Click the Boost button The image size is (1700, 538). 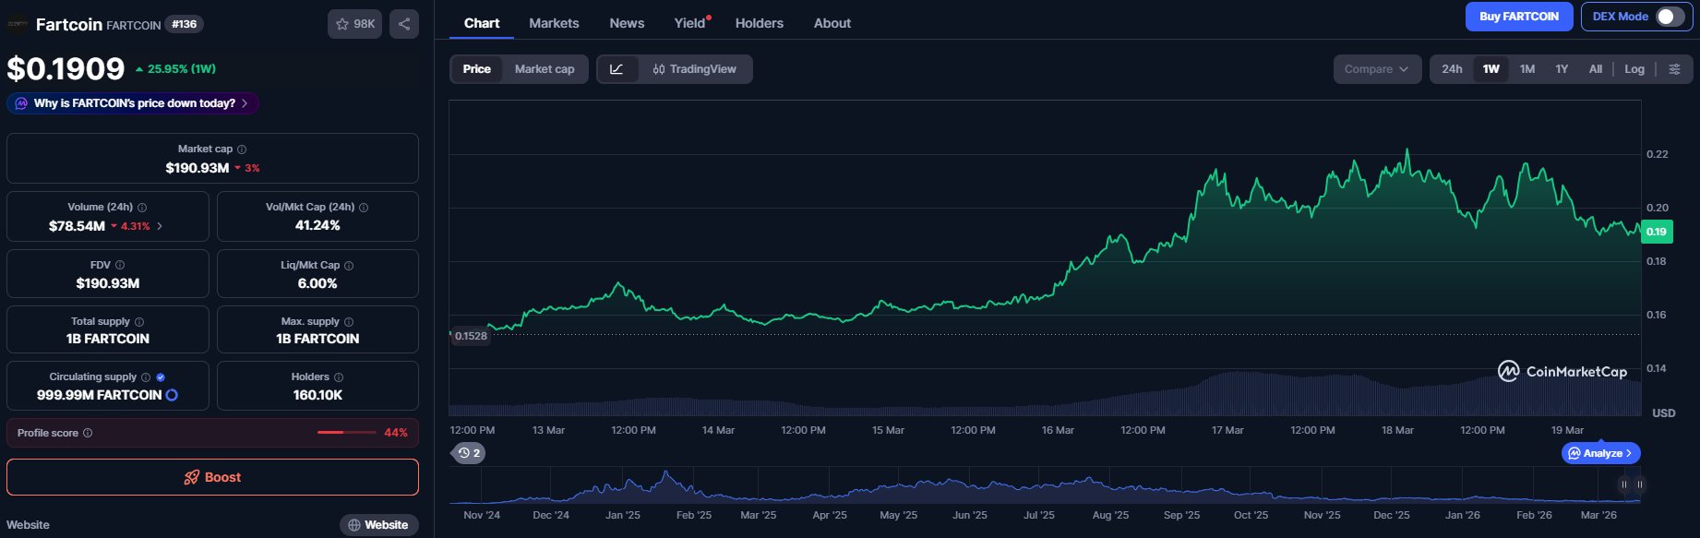click(x=212, y=477)
